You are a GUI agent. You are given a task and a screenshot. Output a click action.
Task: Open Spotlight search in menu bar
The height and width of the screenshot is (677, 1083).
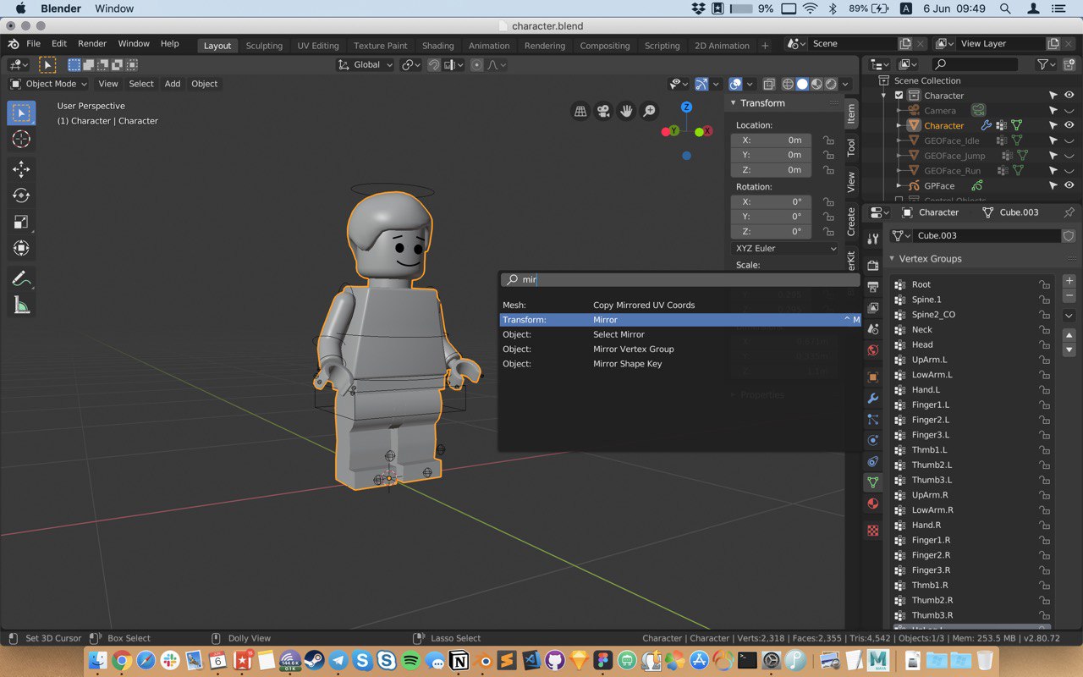pyautogui.click(x=1005, y=8)
